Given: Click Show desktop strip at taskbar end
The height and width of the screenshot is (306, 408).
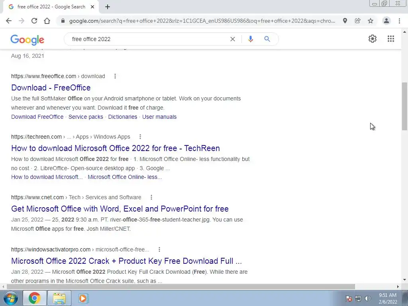Looking at the screenshot, I should pos(405,298).
